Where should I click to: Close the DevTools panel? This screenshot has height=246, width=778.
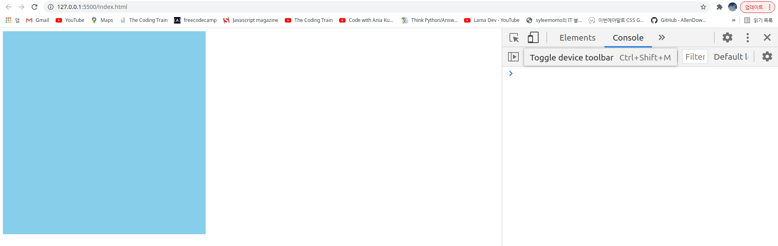tap(767, 38)
